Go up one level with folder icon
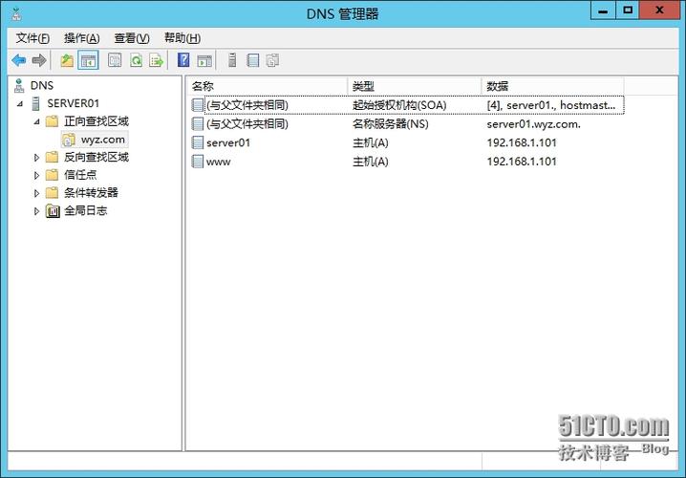 [67, 60]
